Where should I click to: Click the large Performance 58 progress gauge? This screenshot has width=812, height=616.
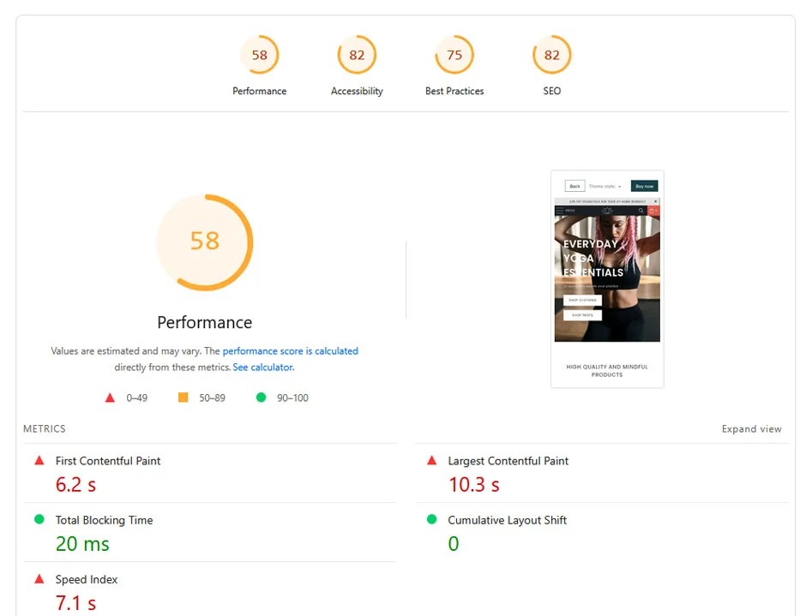(x=204, y=242)
